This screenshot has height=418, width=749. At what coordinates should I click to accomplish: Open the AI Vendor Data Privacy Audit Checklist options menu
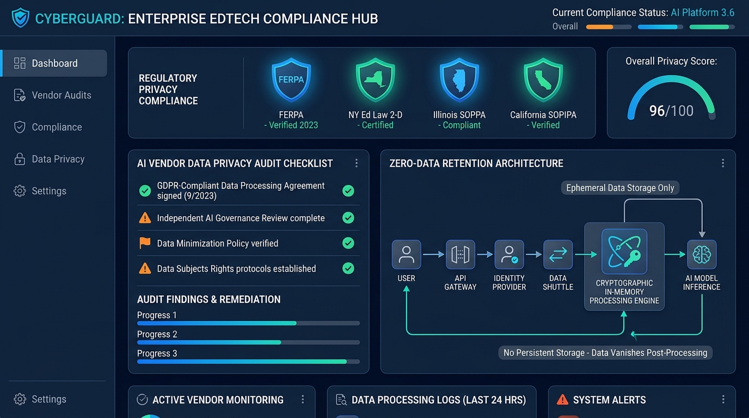[357, 163]
